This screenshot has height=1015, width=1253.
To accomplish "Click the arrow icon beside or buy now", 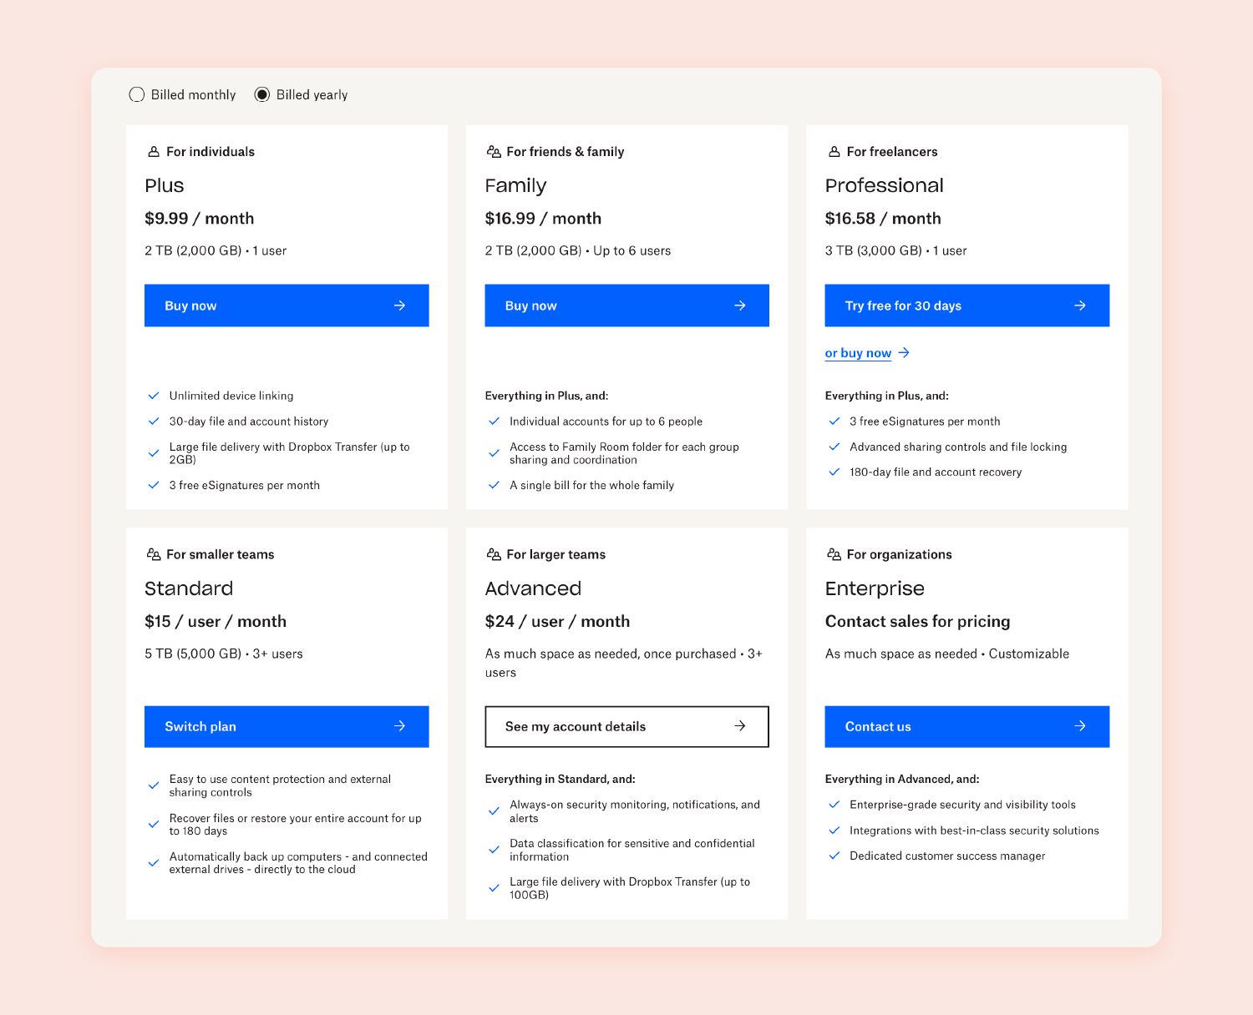I will tap(904, 353).
